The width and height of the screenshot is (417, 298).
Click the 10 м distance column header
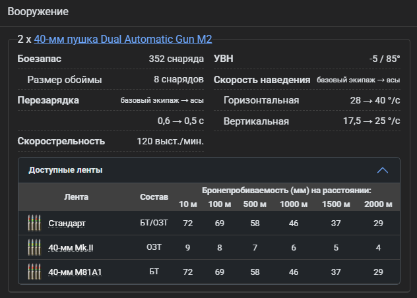188,204
